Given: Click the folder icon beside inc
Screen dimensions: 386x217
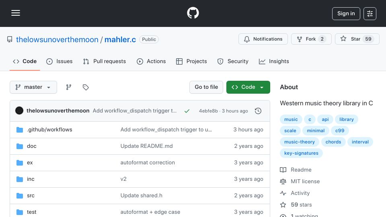Looking at the screenshot, I should coord(20,179).
